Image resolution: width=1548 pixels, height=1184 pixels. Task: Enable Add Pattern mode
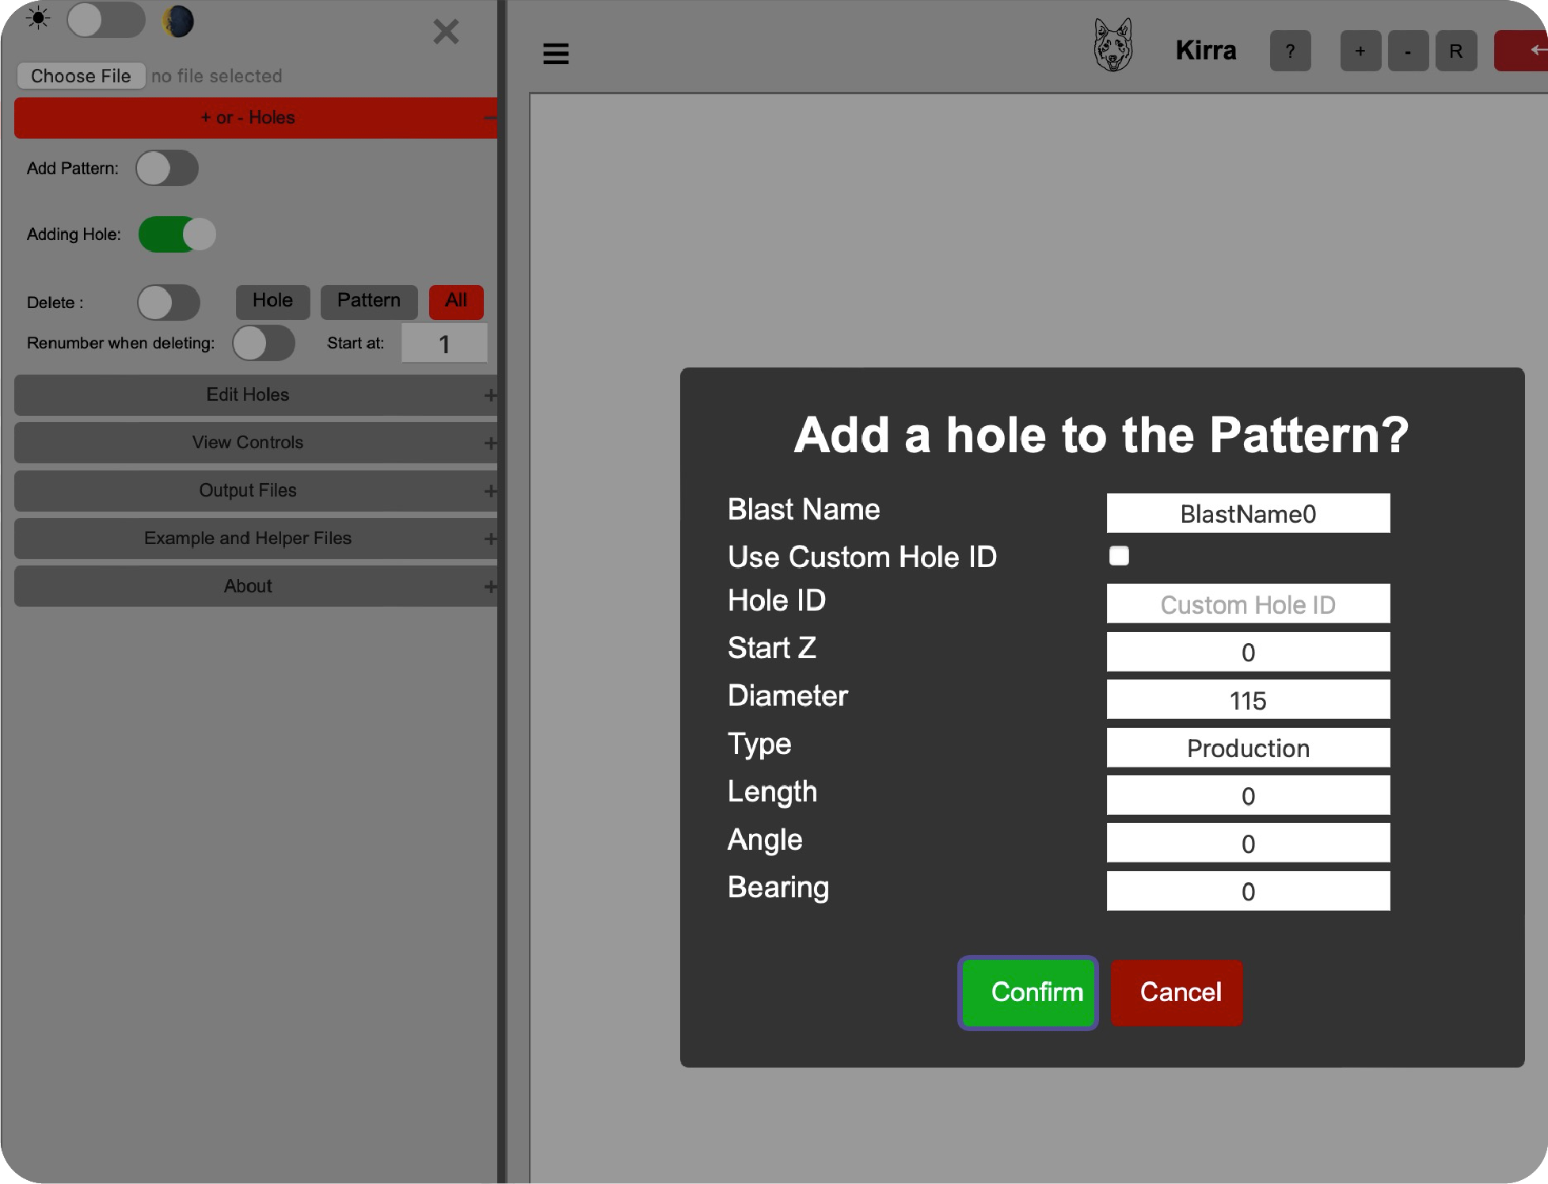coord(167,168)
